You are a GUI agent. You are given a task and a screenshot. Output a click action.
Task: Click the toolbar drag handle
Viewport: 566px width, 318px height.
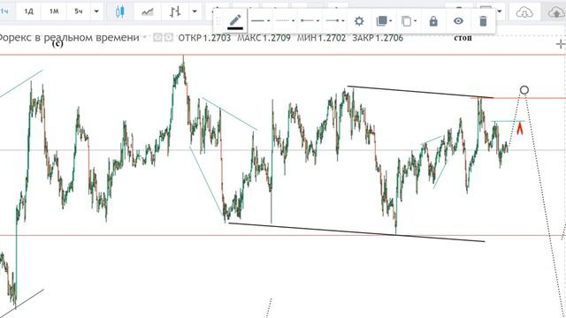218,21
